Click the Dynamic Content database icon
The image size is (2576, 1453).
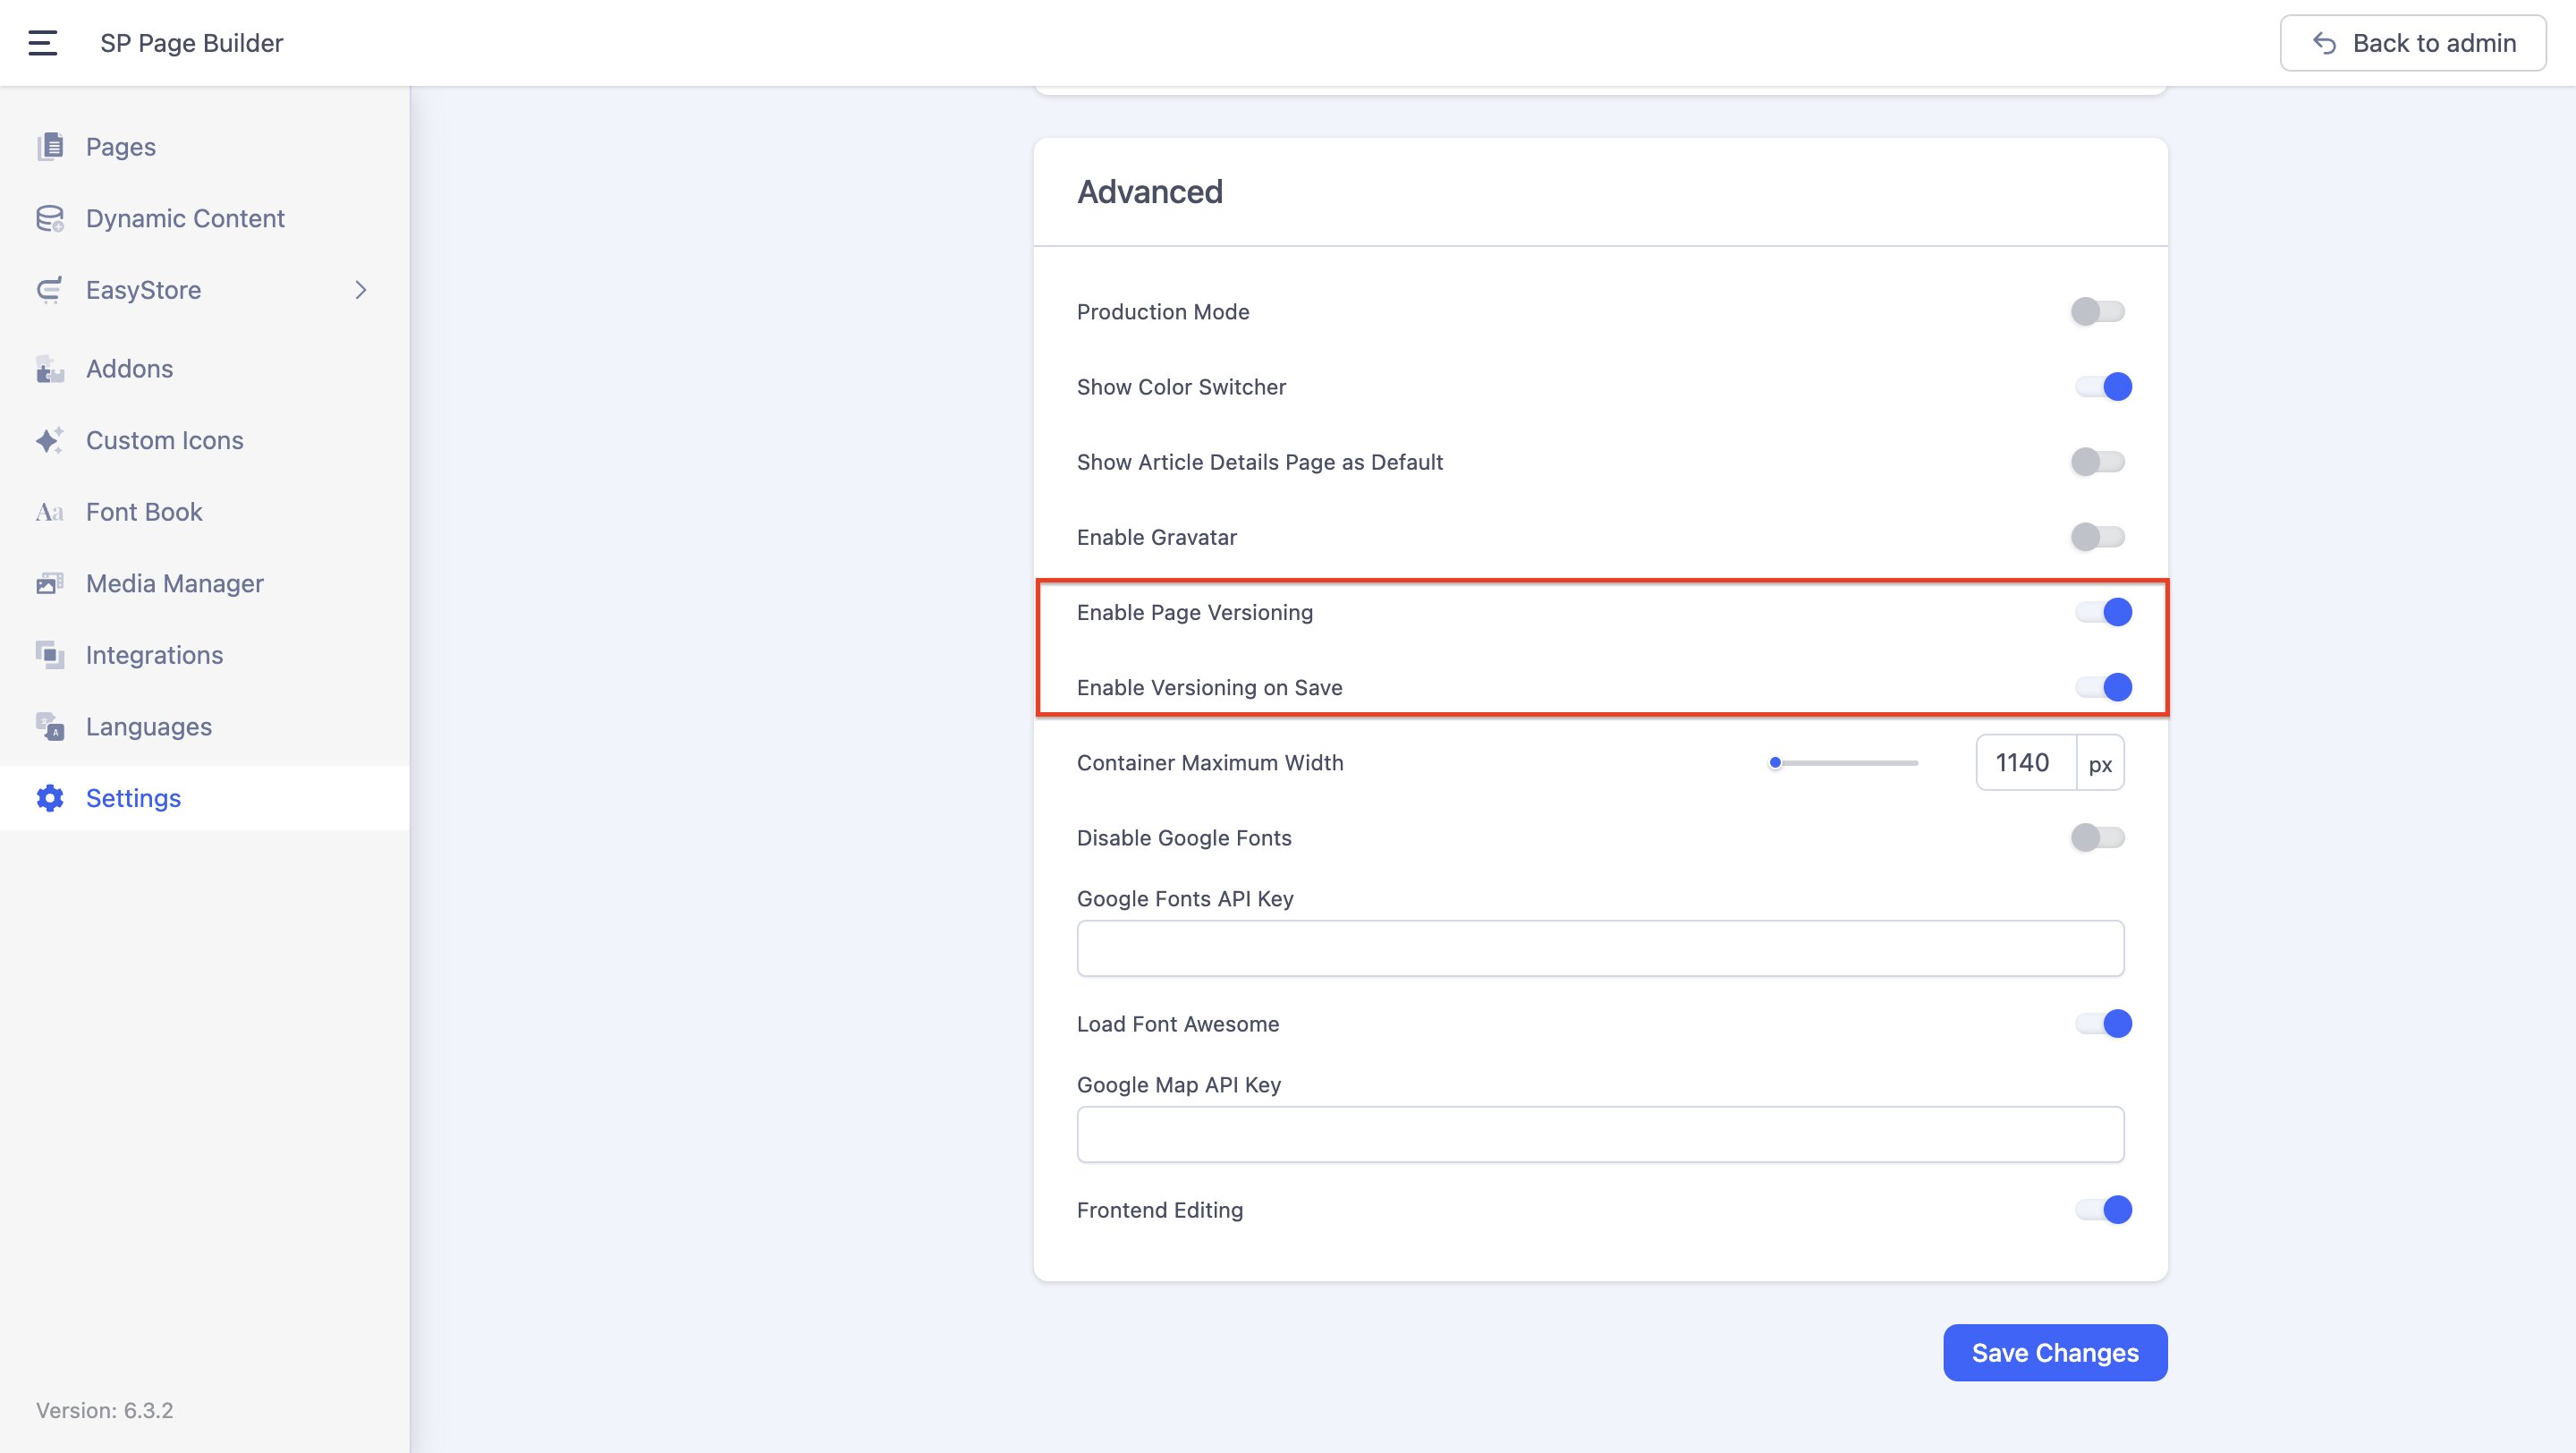point(50,219)
